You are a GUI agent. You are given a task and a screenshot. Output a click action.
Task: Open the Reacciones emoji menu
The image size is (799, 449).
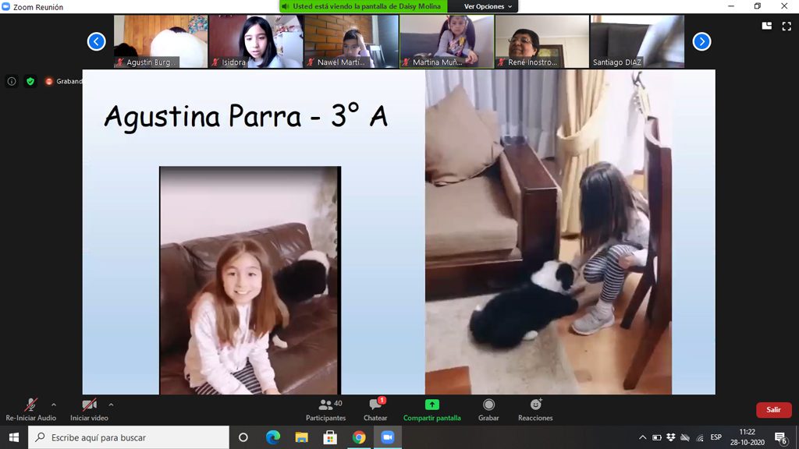pos(535,409)
